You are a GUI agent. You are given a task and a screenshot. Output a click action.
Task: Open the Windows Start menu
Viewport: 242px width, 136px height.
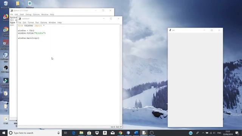pos(4,133)
